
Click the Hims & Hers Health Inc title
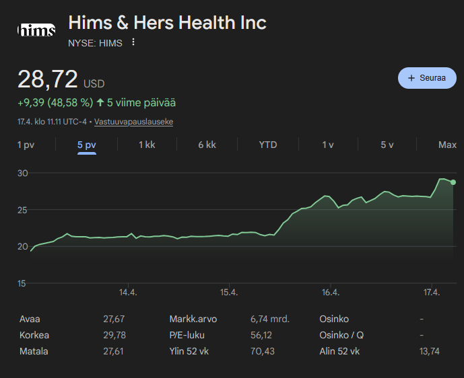pos(168,22)
